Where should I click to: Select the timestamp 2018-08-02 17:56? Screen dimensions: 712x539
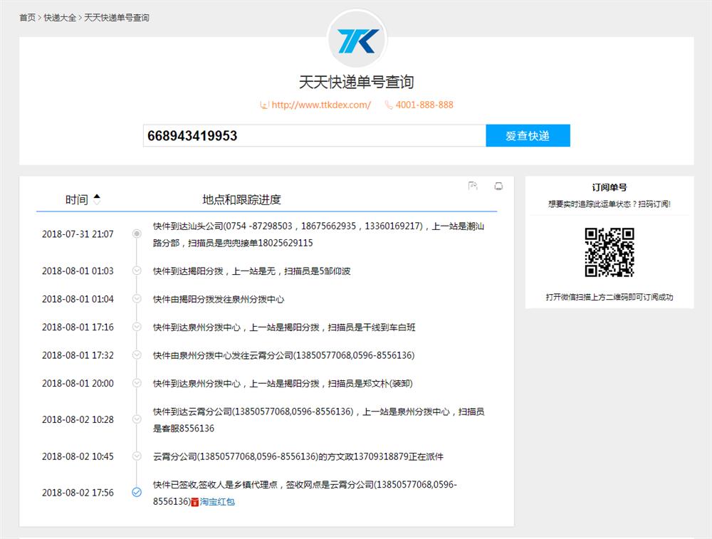[x=78, y=493]
